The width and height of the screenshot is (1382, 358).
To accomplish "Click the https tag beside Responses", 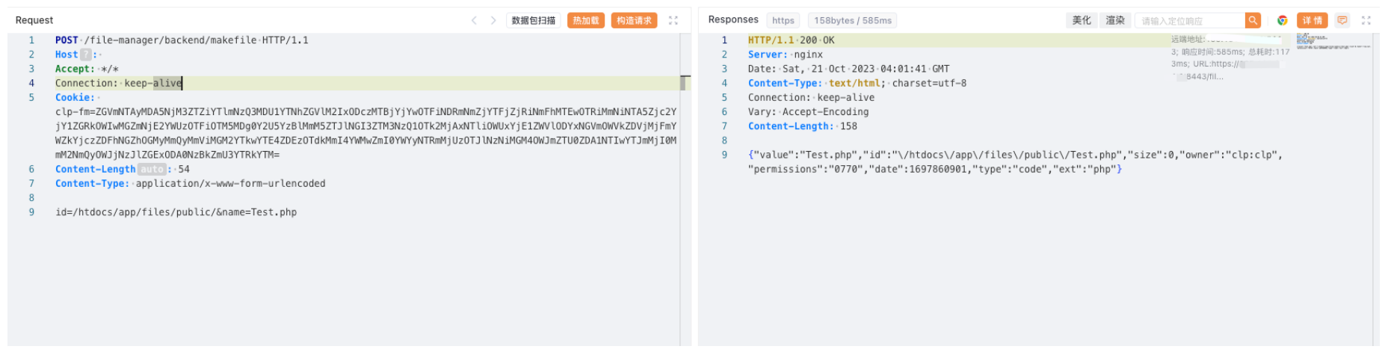I will 783,20.
